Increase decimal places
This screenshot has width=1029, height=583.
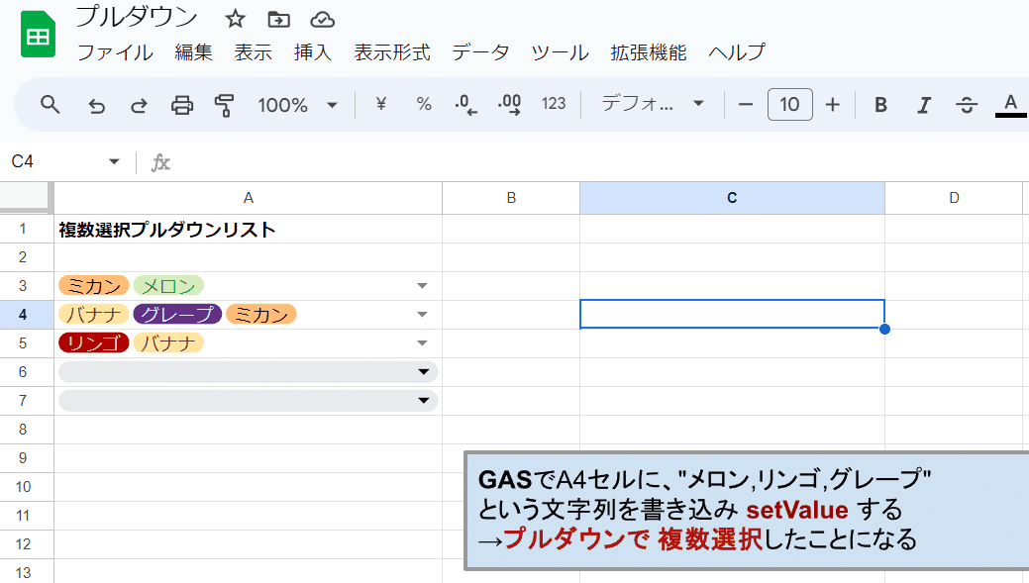point(509,105)
